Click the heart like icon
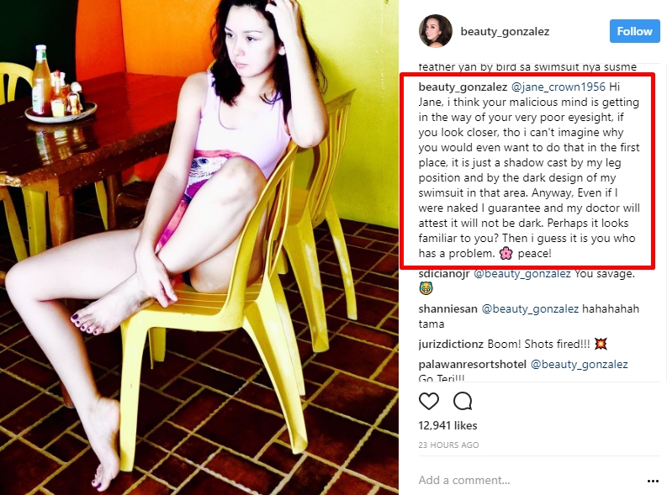 [x=429, y=401]
